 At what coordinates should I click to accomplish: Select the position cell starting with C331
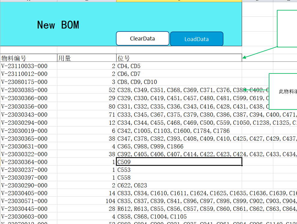[179, 106]
